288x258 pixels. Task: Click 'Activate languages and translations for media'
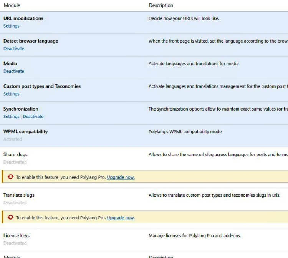[x=194, y=64]
